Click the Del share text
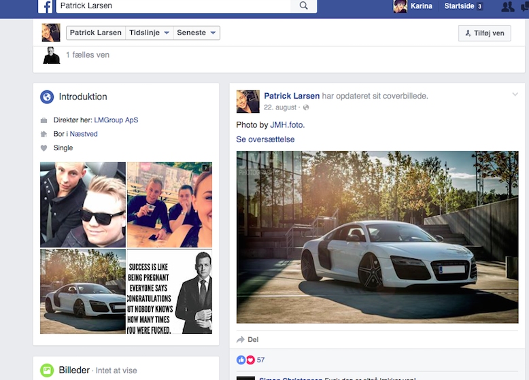529x380 pixels. tap(253, 339)
